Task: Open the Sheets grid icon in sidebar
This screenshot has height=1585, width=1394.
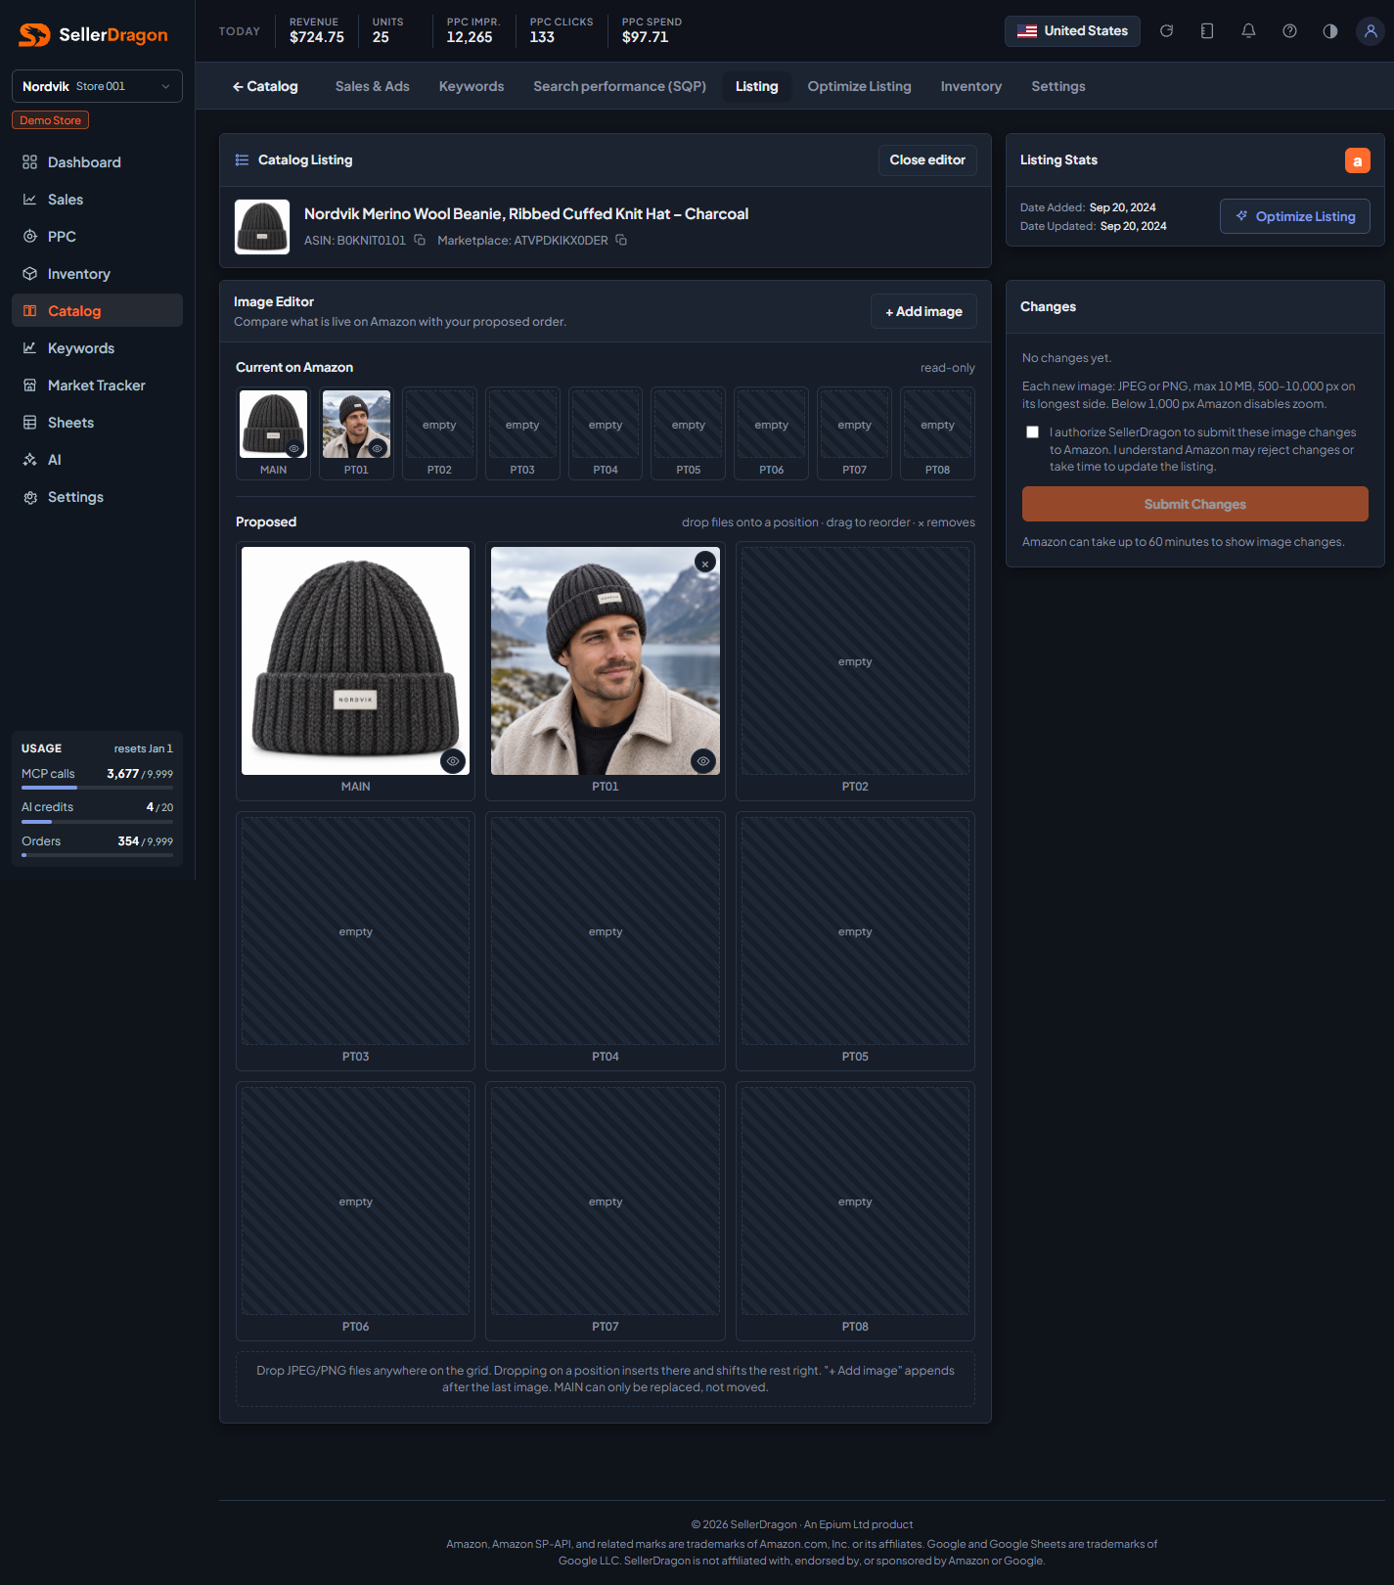Action: (x=30, y=423)
